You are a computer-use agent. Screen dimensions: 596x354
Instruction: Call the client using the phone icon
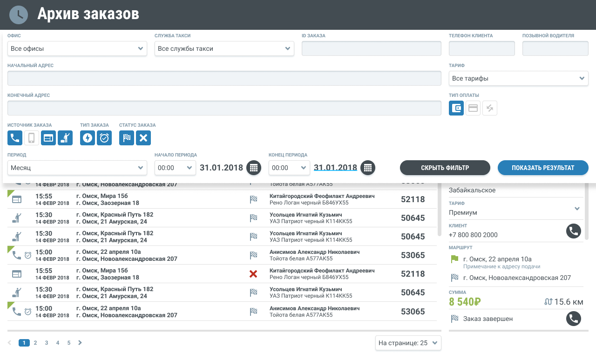point(573,231)
